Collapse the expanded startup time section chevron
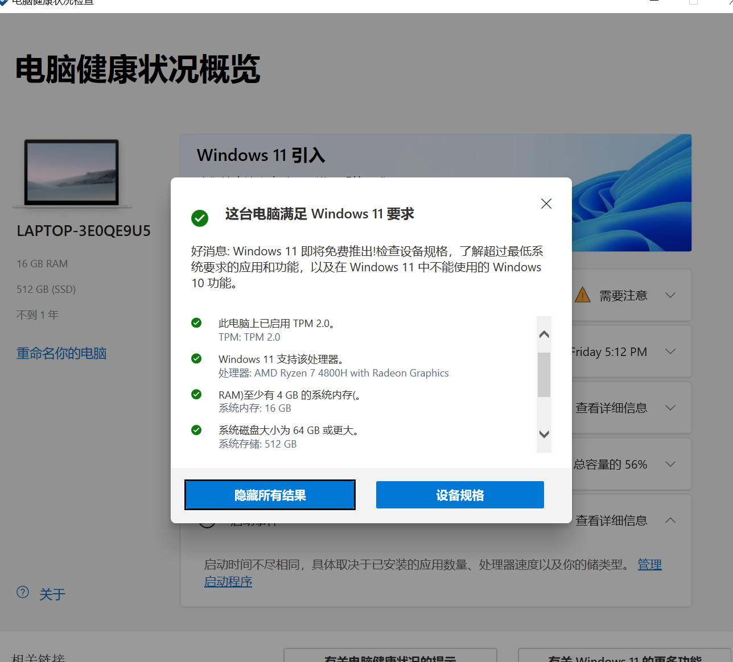The image size is (733, 662). [670, 520]
